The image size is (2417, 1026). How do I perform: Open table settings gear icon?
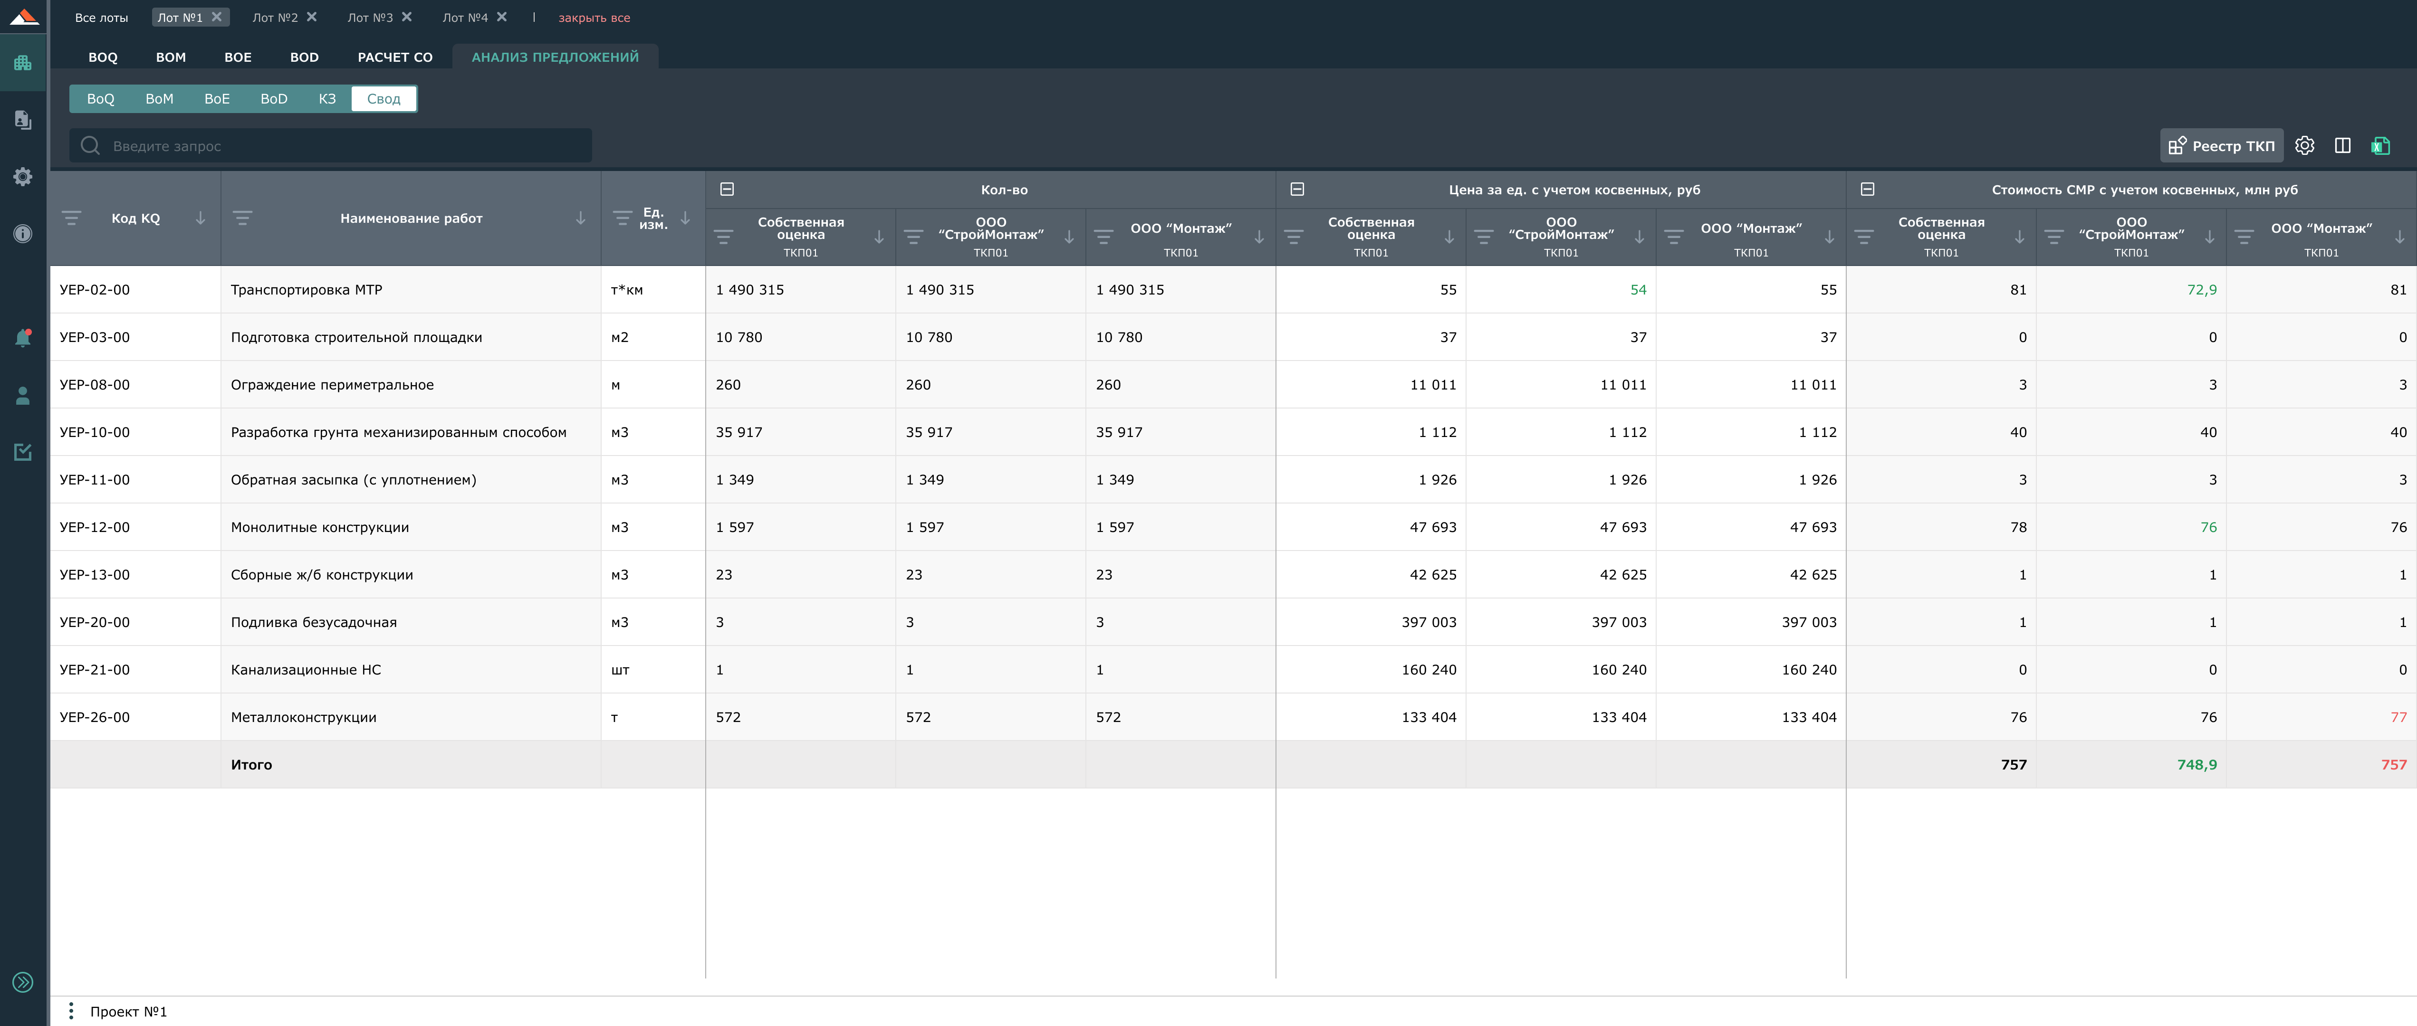[x=2304, y=145]
